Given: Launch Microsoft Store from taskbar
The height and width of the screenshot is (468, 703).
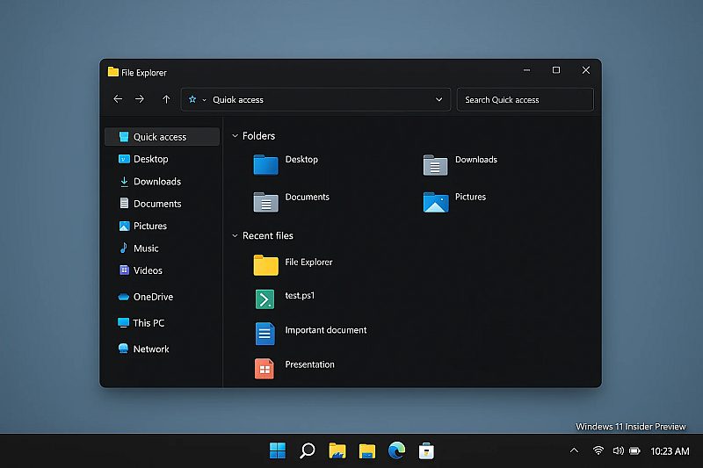Looking at the screenshot, I should 426,451.
